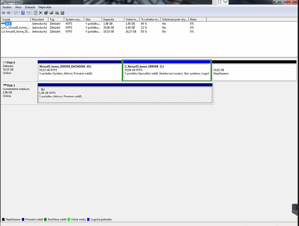The width and height of the screenshot is (299, 226).
Task: Sort by the Rozvržení column header
Action: point(39,19)
